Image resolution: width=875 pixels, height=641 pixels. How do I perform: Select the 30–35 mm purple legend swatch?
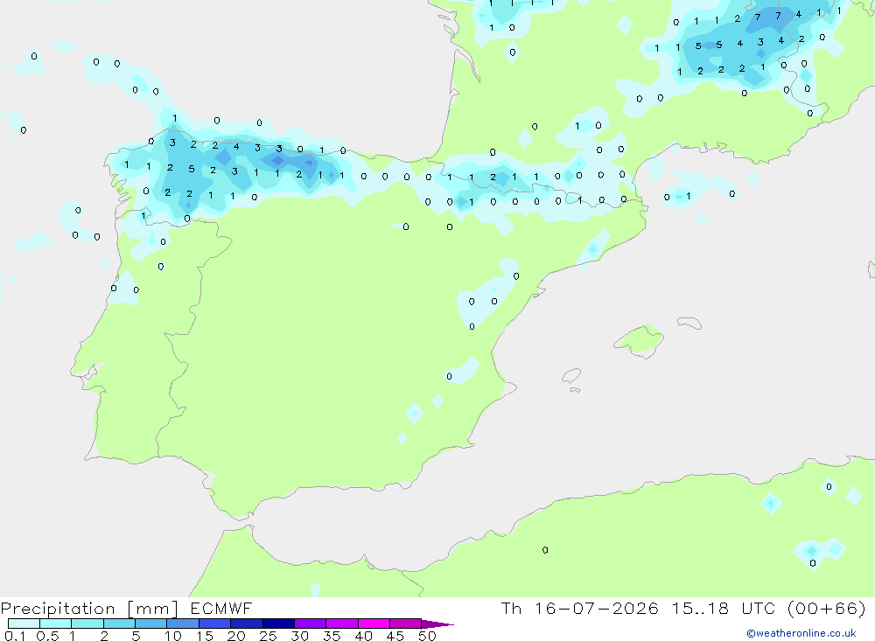pos(311,624)
